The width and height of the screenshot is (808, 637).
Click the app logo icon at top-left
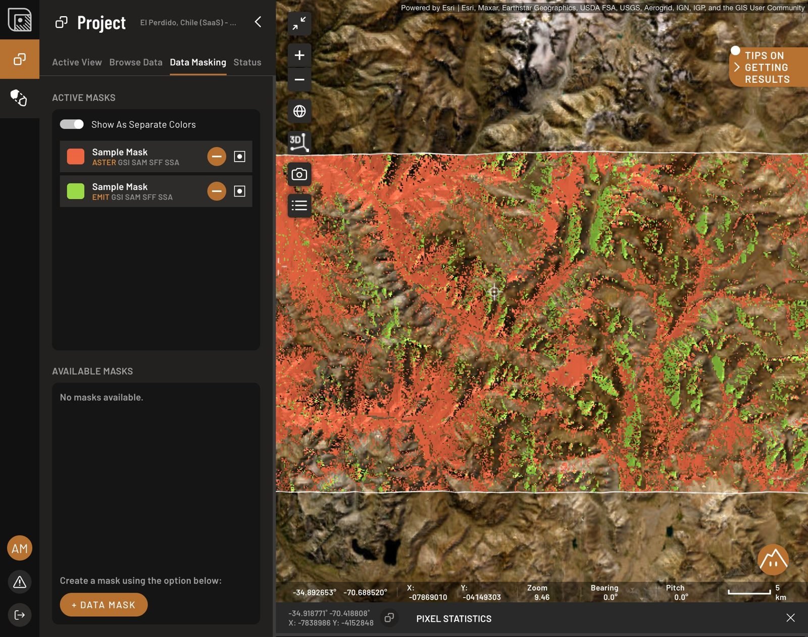click(x=20, y=20)
